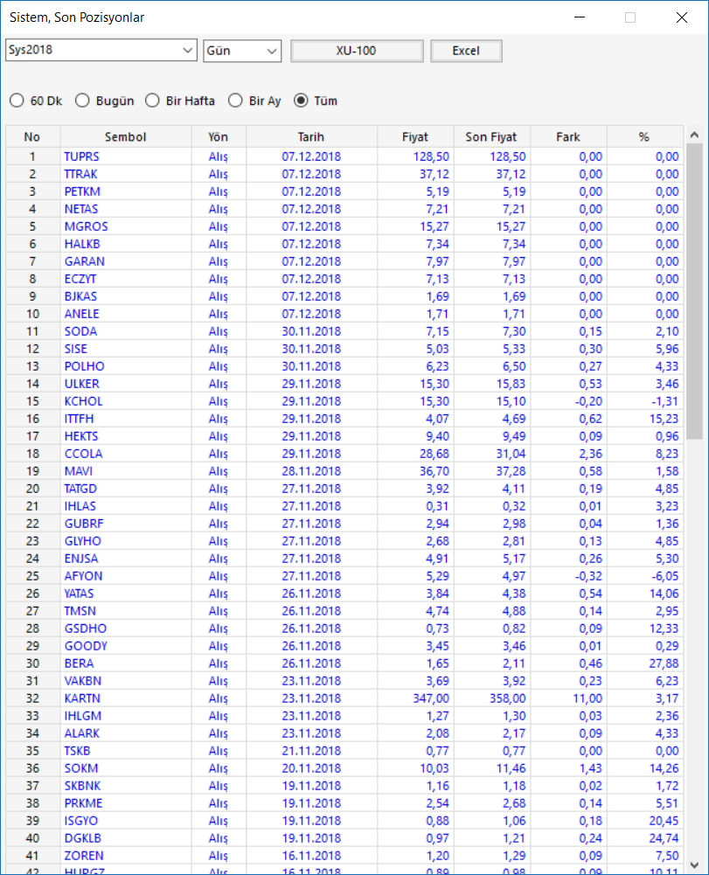This screenshot has height=875, width=709.
Task: Close the Sistem, Son Pozisyonlar window
Action: pos(682,17)
